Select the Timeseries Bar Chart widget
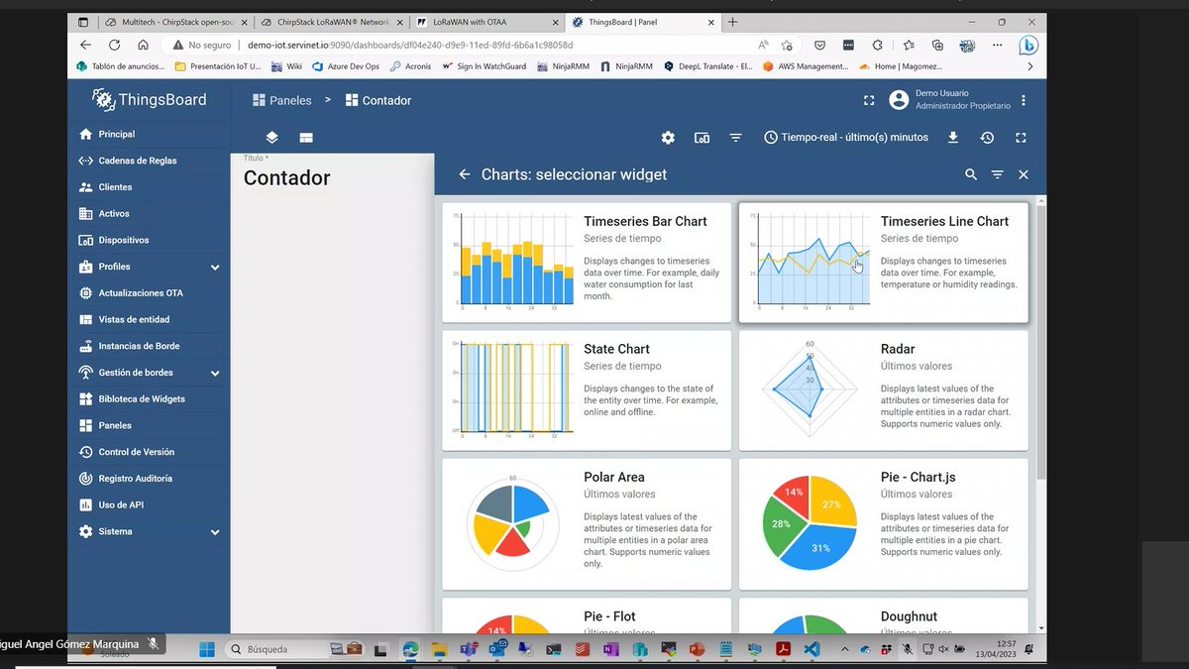Image resolution: width=1189 pixels, height=669 pixels. 587,263
